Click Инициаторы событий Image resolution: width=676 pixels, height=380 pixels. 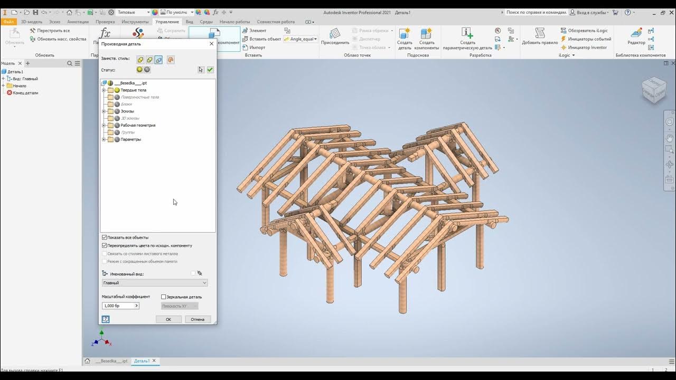point(586,39)
